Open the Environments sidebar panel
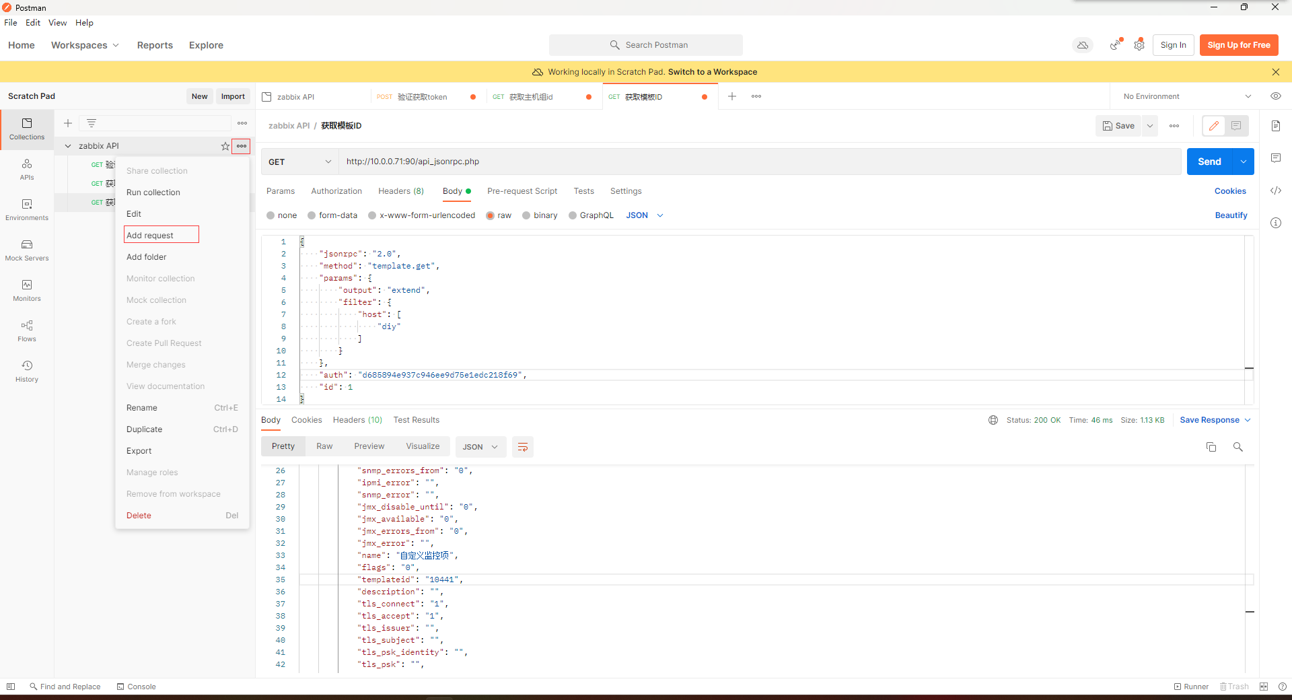This screenshot has width=1292, height=700. coord(27,210)
